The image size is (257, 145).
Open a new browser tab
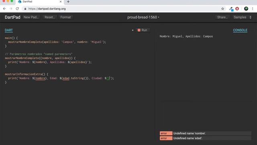[68, 2]
